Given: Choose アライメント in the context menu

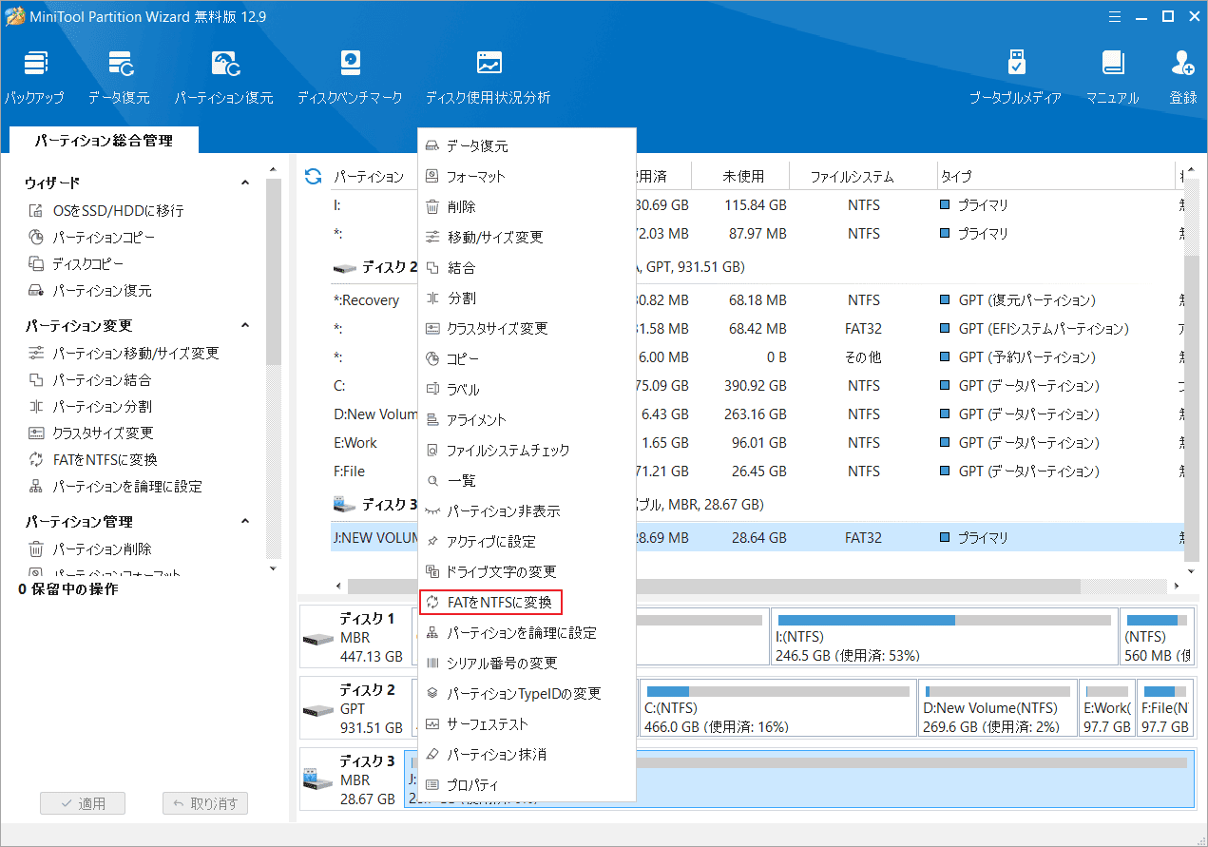Looking at the screenshot, I should click(527, 419).
